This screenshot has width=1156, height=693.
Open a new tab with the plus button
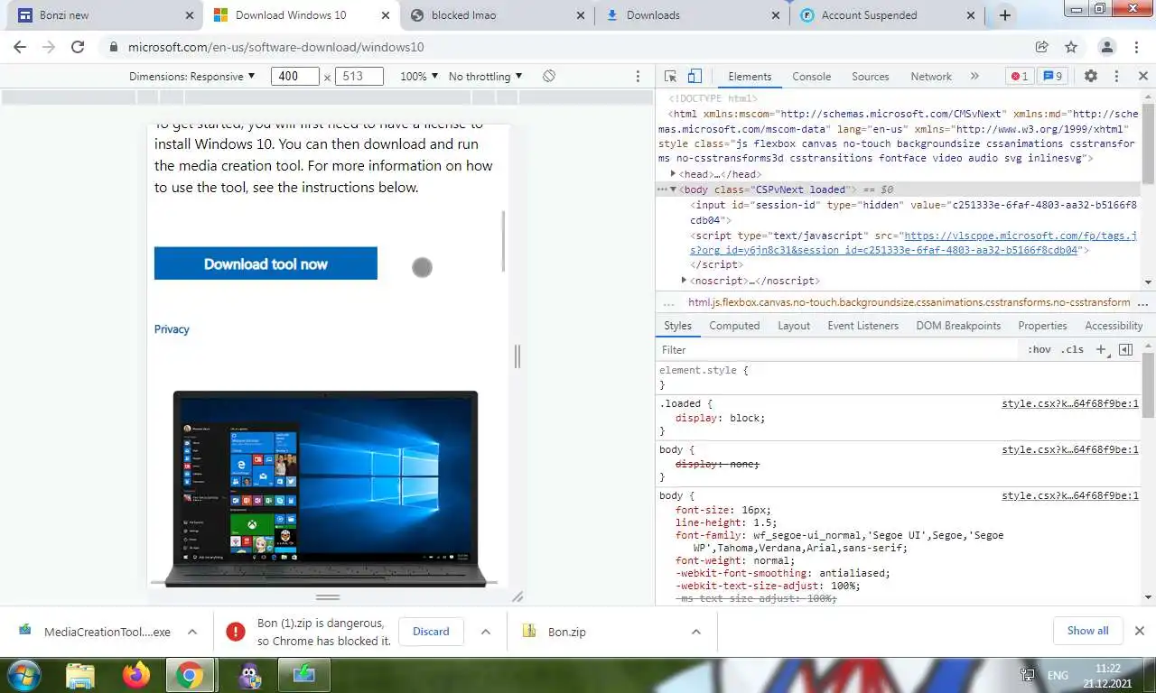(x=1004, y=15)
